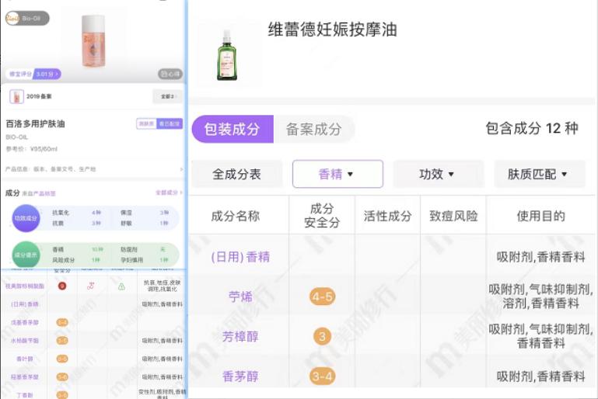Click the 成分安全分 column header
598x399 pixels.
[x=322, y=216]
